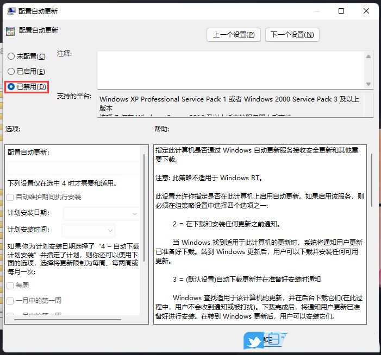
Task: Click the policy setting icon beside 配置自动更新
Action: click(x=10, y=31)
